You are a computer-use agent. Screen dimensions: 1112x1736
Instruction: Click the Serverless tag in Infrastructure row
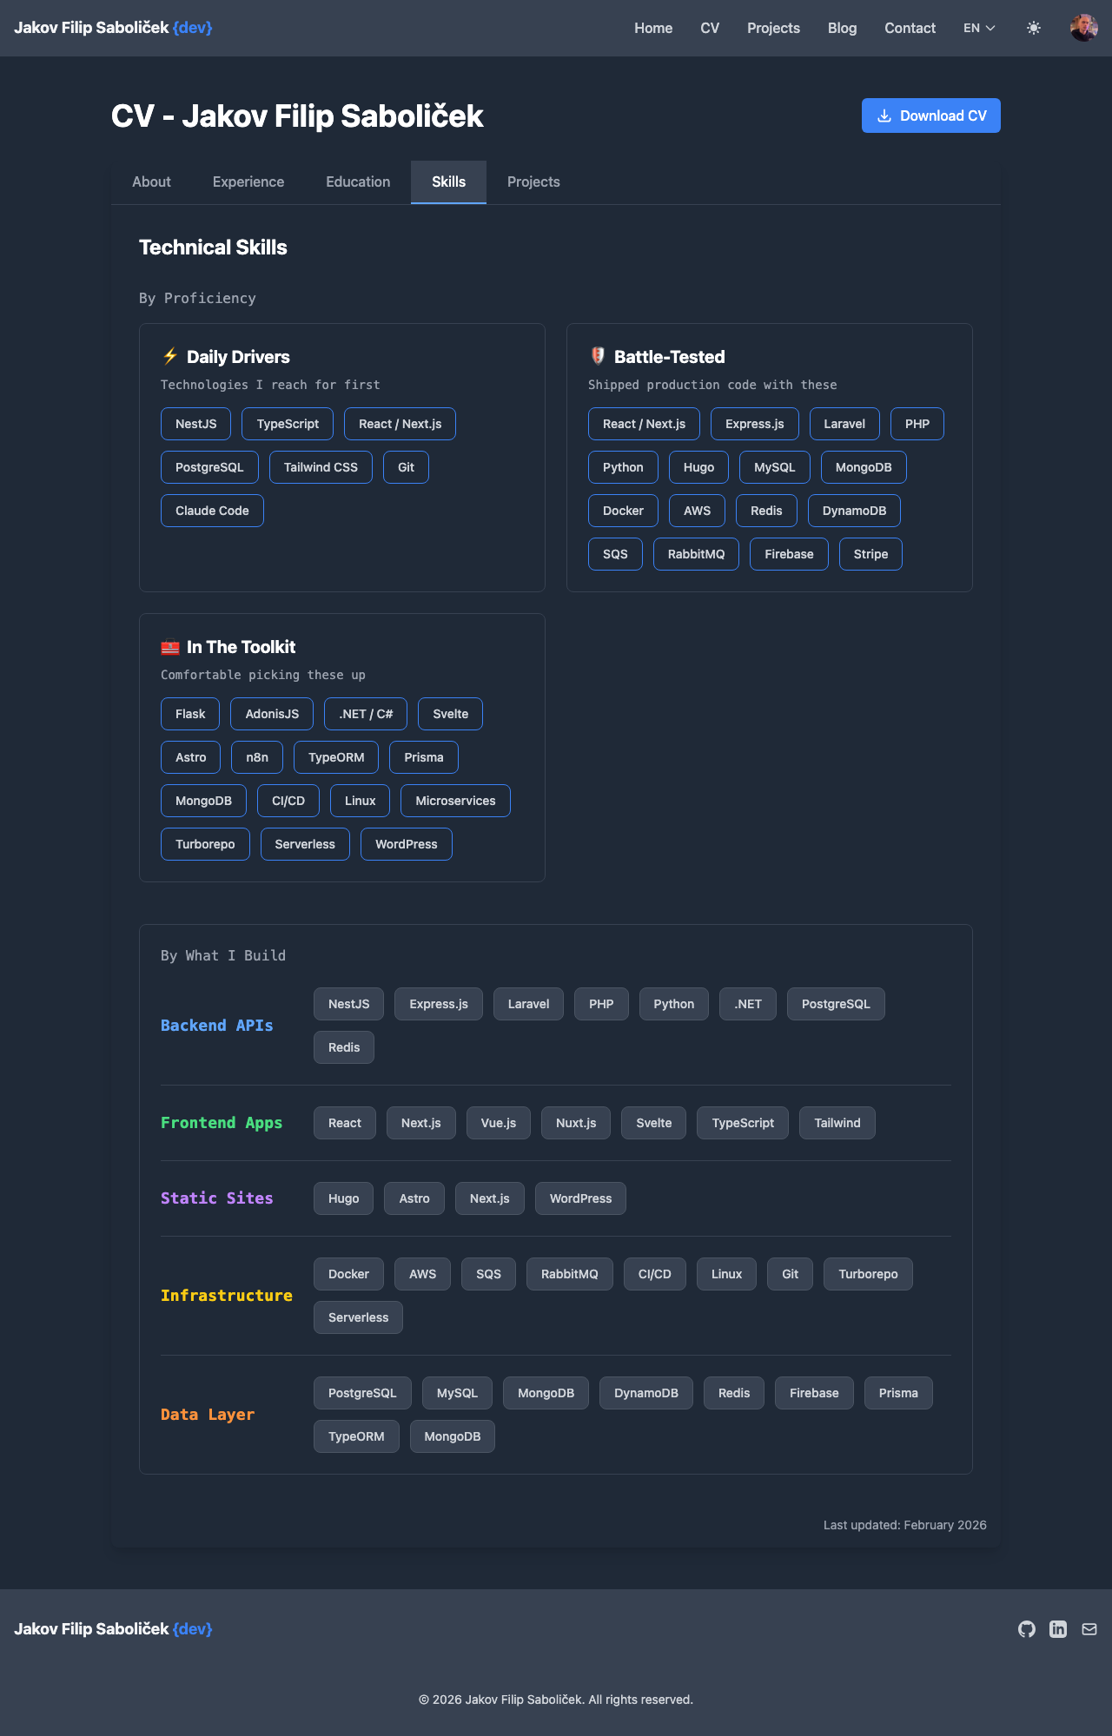[358, 1317]
